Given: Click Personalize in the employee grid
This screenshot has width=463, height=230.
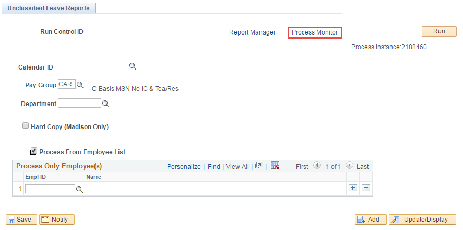Looking at the screenshot, I should [184, 167].
